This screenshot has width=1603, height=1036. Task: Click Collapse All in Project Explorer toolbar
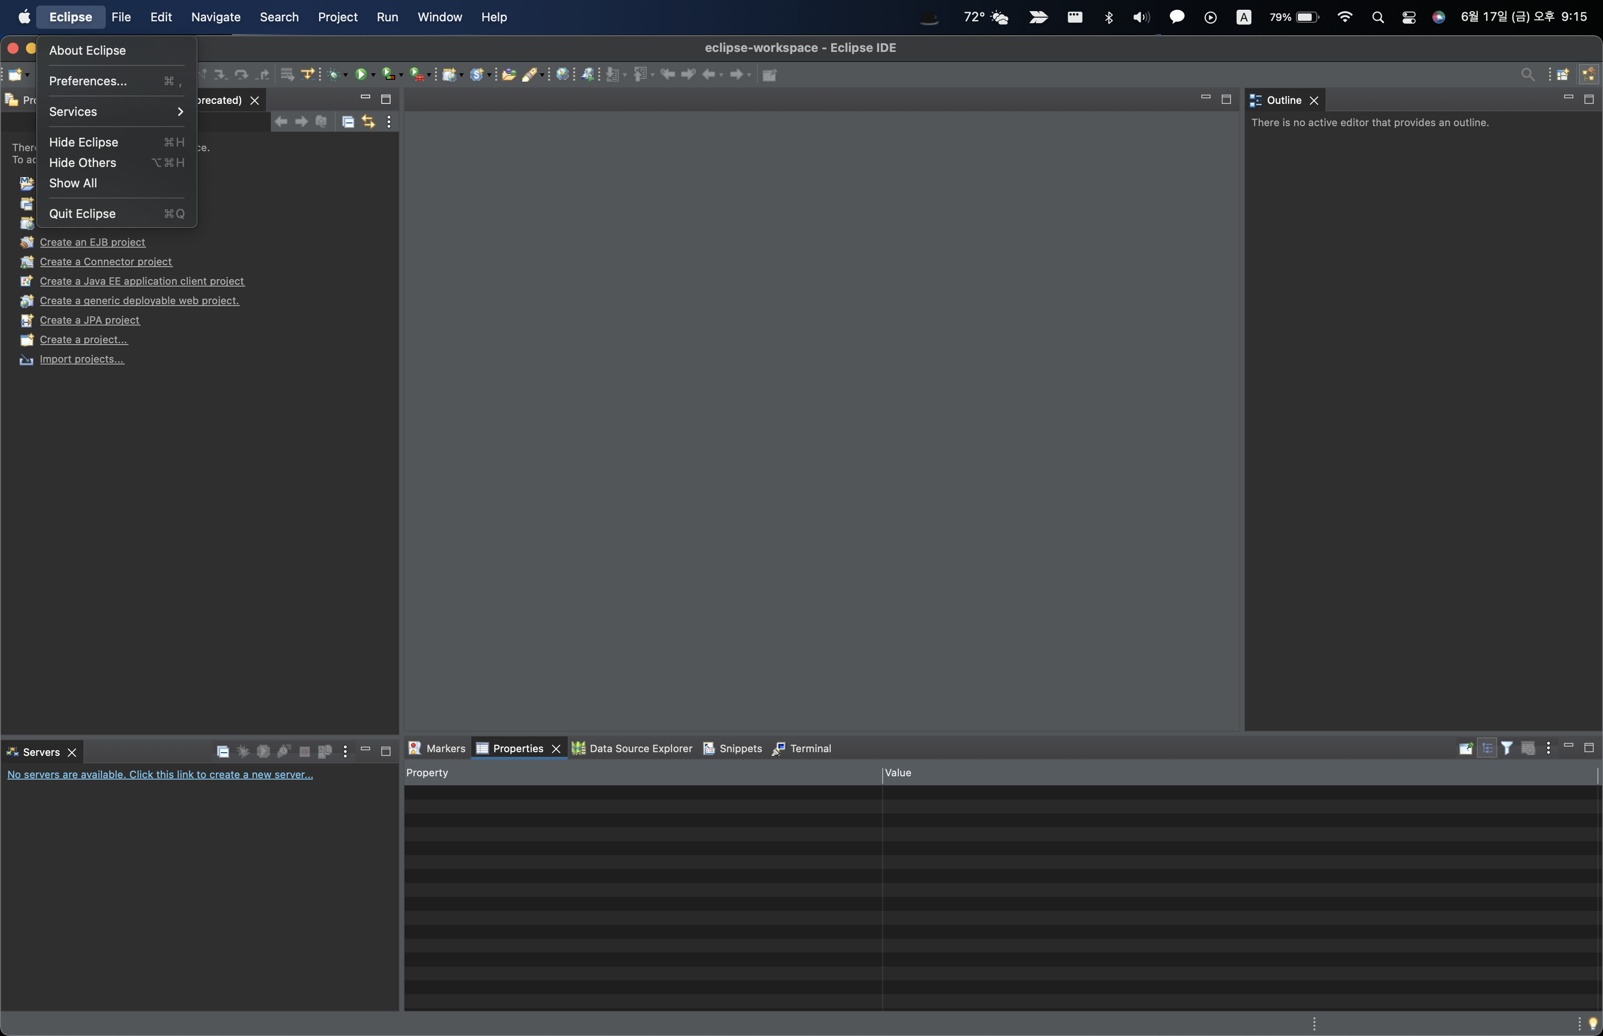[348, 122]
